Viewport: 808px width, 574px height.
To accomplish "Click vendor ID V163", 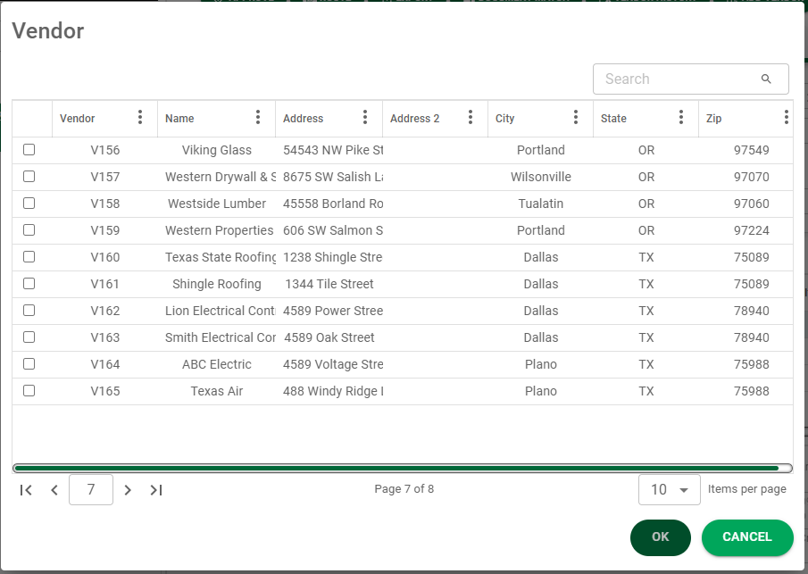I will click(x=105, y=337).
